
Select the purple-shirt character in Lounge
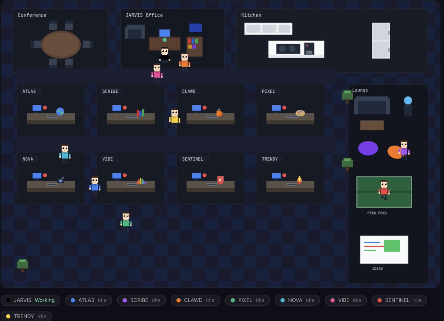(404, 150)
